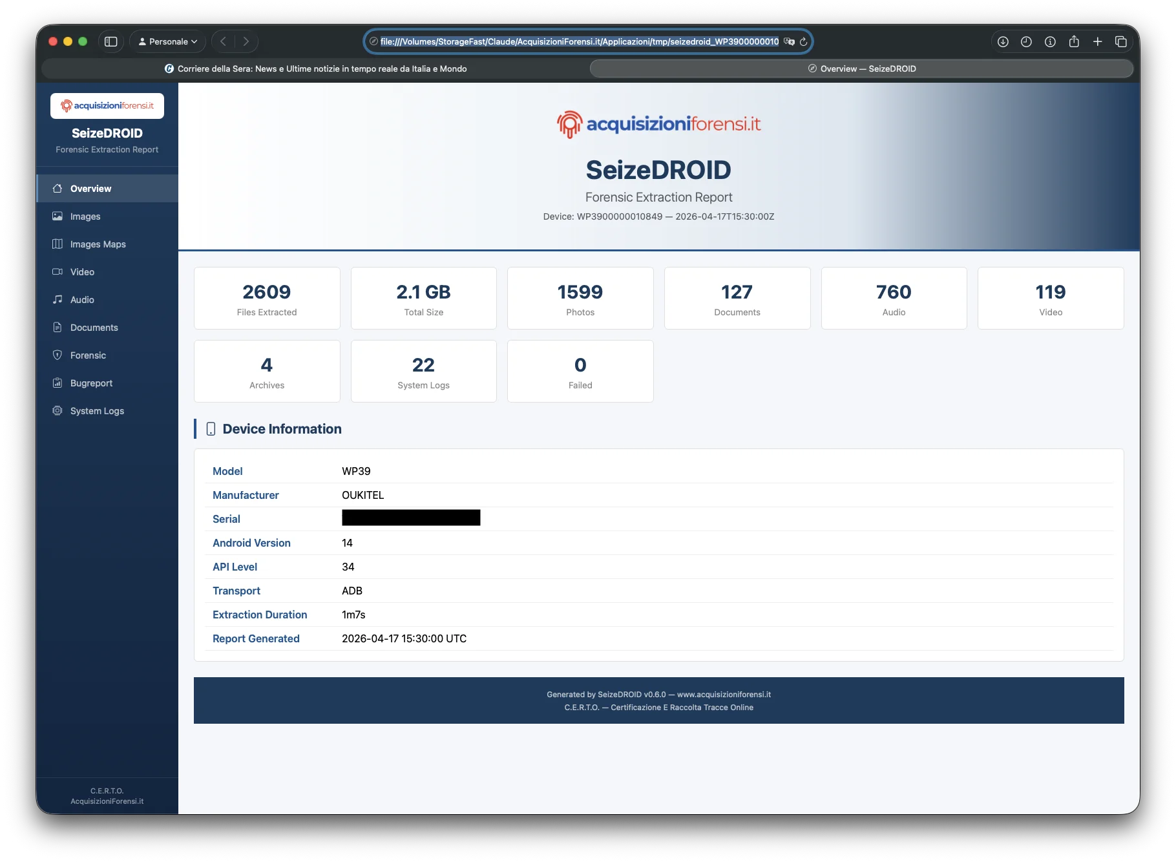Open the Bugreport section
The width and height of the screenshot is (1176, 862).
pyautogui.click(x=90, y=383)
